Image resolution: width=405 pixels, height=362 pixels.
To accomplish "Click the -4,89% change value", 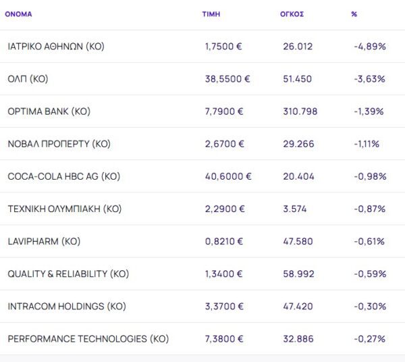I will click(x=369, y=47).
